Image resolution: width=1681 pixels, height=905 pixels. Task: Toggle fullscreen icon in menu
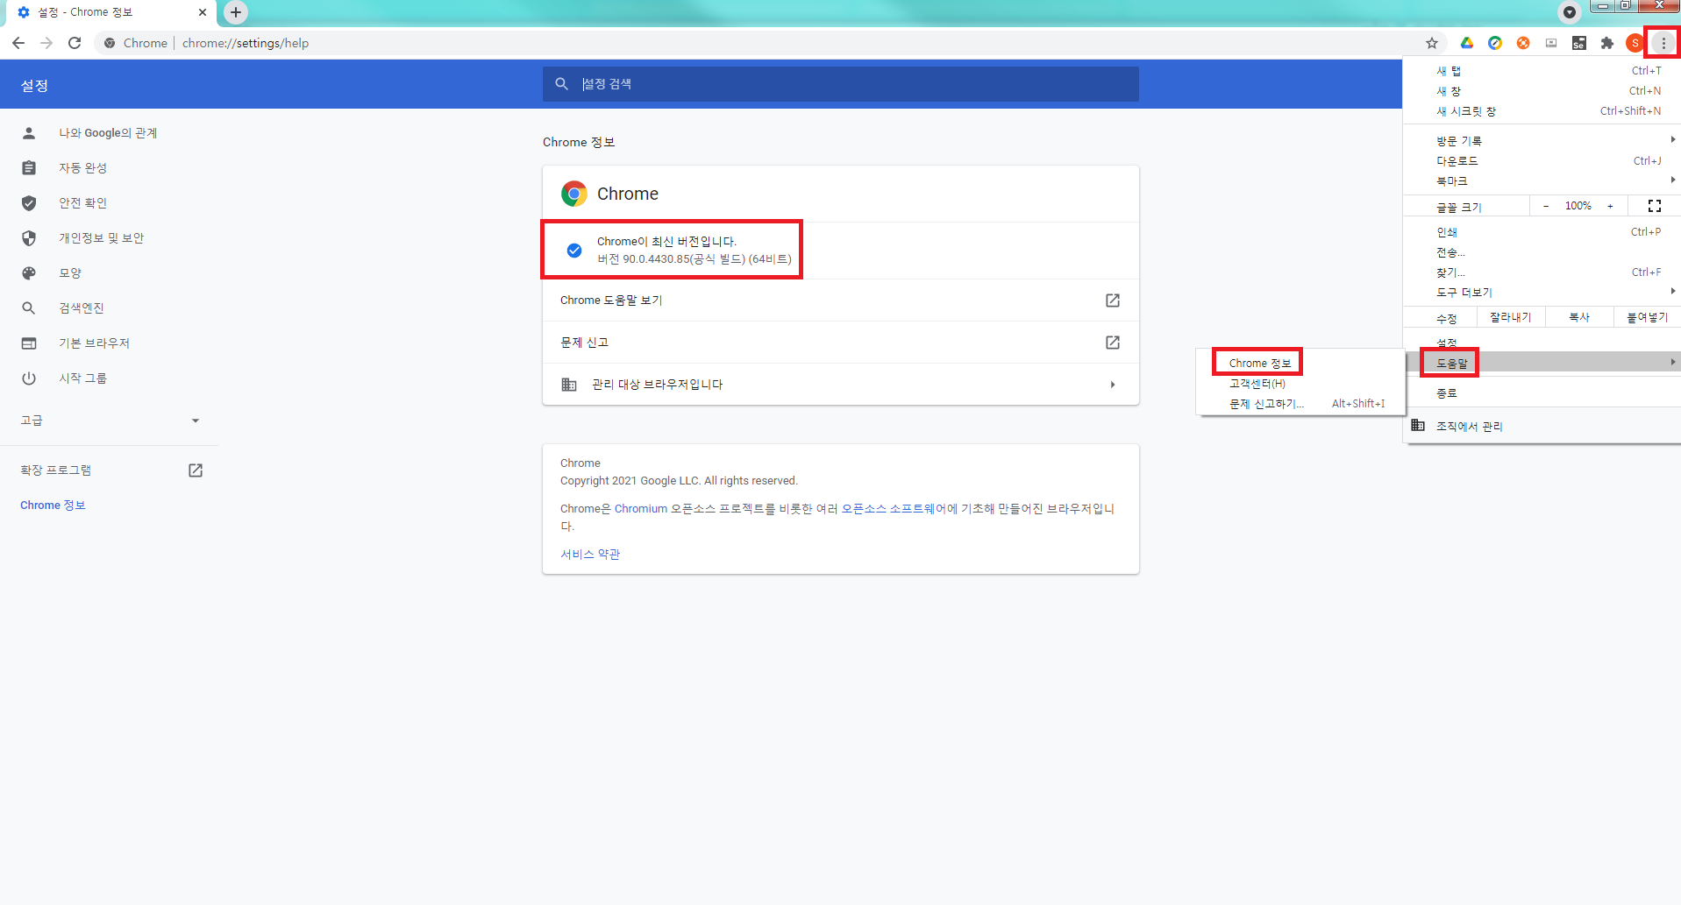pos(1655,206)
